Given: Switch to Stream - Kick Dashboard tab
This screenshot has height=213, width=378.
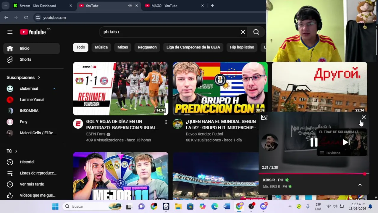Looking at the screenshot, I should [43, 6].
